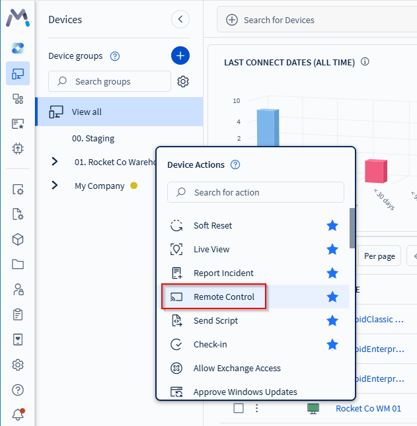This screenshot has width=417, height=426.
Task: Open the Devices icon in left navigation
Action: (x=18, y=73)
